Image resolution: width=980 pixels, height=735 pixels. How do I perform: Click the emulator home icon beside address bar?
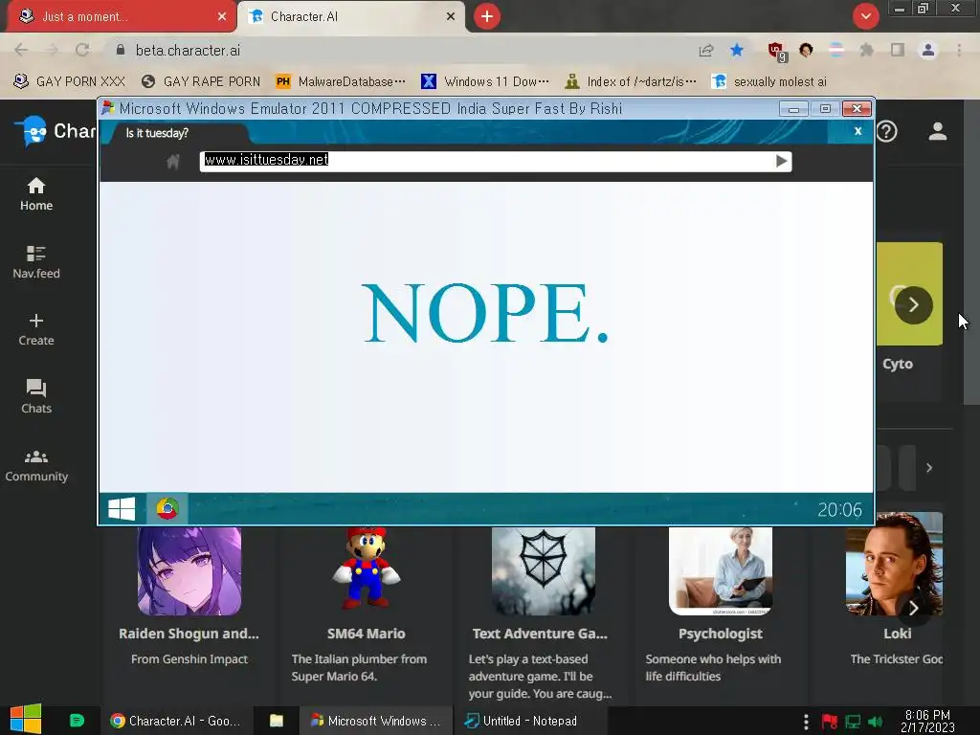tap(173, 162)
